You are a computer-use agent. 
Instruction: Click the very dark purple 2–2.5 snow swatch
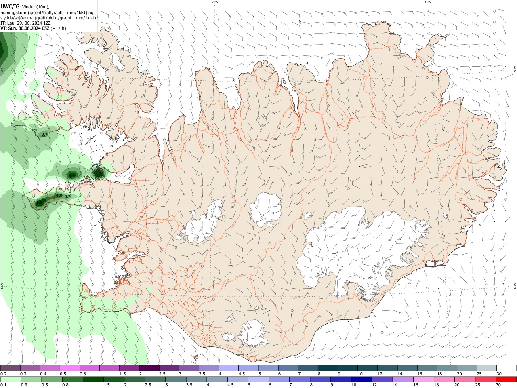click(x=149, y=368)
